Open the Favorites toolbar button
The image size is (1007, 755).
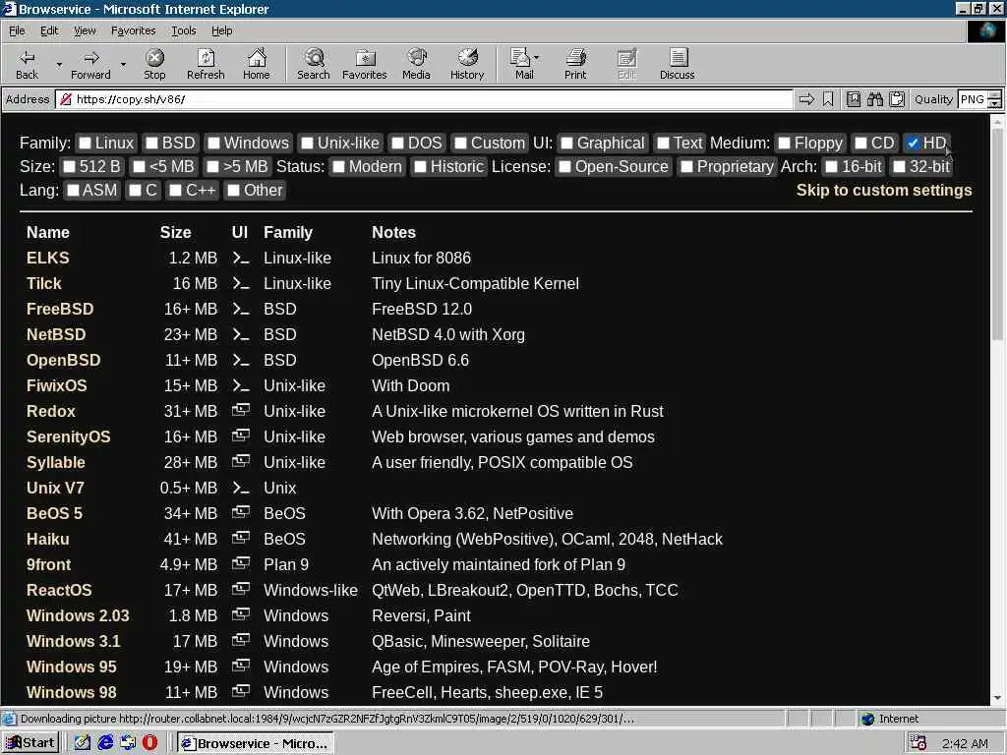tap(365, 64)
